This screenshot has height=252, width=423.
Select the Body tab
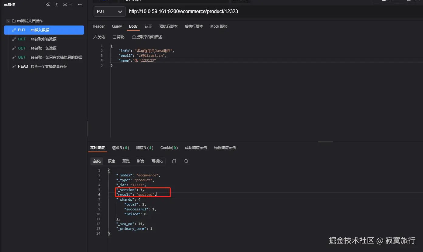tap(133, 26)
